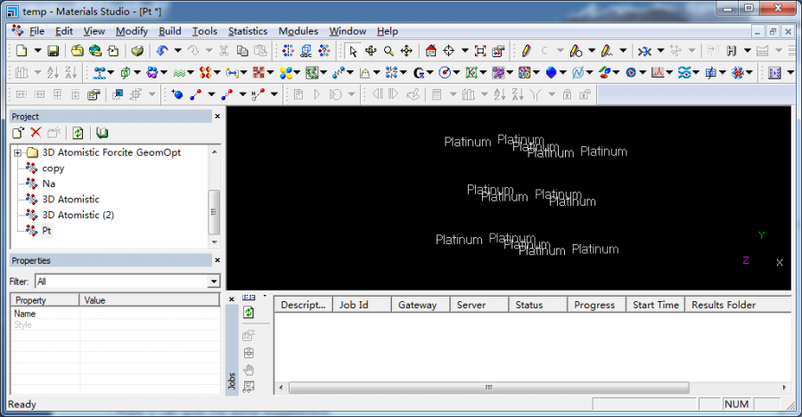802x417 pixels.
Task: Select the 'Na' document in project tree
Action: (x=49, y=184)
